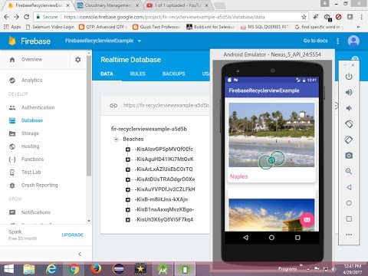Click the fir-recyclerviewexample-a5d5b root node
Image resolution: width=368 pixels, height=276 pixels.
click(149, 129)
